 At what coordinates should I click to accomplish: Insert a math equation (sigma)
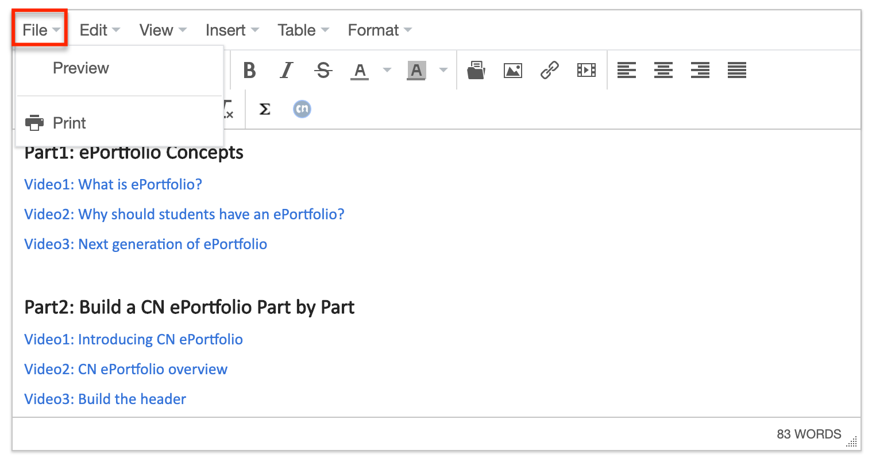click(x=265, y=109)
